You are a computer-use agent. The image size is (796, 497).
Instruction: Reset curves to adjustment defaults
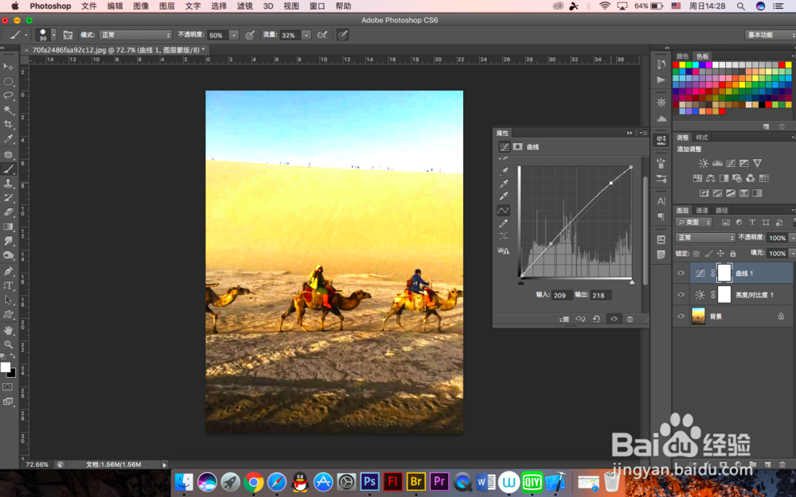[596, 319]
